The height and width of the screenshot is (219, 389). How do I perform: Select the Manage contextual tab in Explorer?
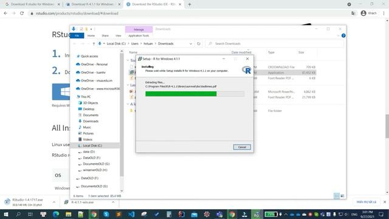point(139,29)
